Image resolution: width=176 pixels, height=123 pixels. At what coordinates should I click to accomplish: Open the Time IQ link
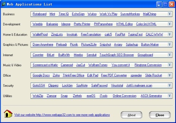[64, 14]
